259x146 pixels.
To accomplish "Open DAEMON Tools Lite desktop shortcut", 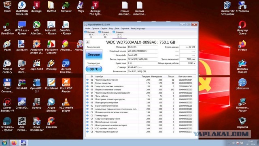I will 22,8.
